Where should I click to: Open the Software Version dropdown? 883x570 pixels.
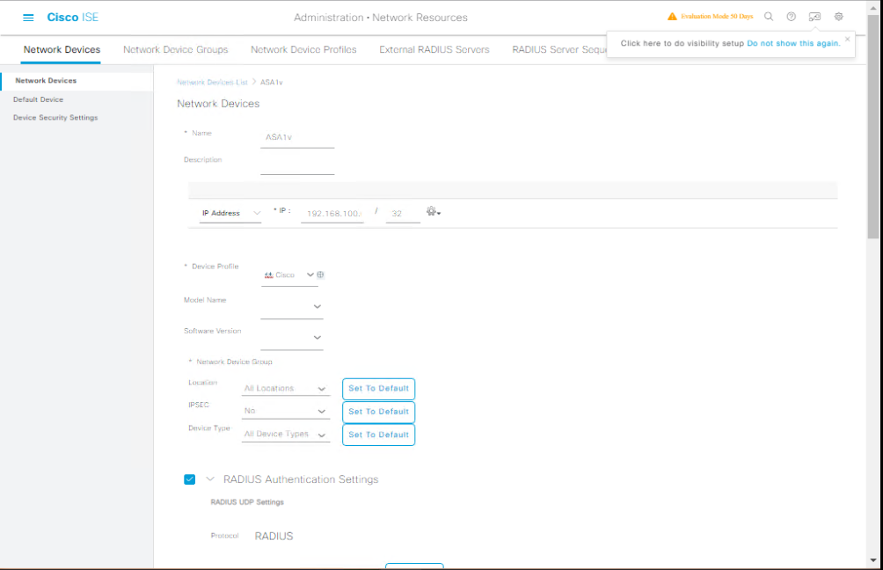pos(292,338)
